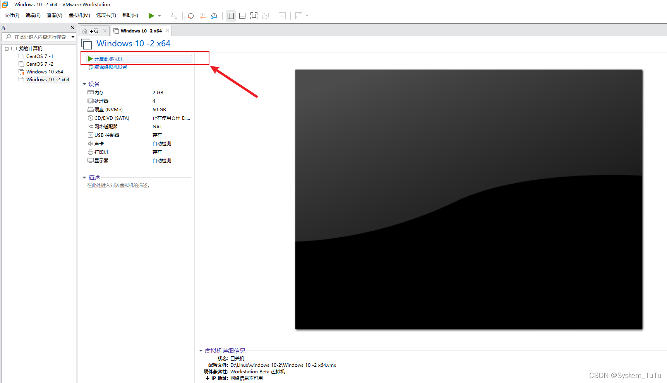
Task: Collapse the 我的计算机 tree node
Action: click(7, 49)
